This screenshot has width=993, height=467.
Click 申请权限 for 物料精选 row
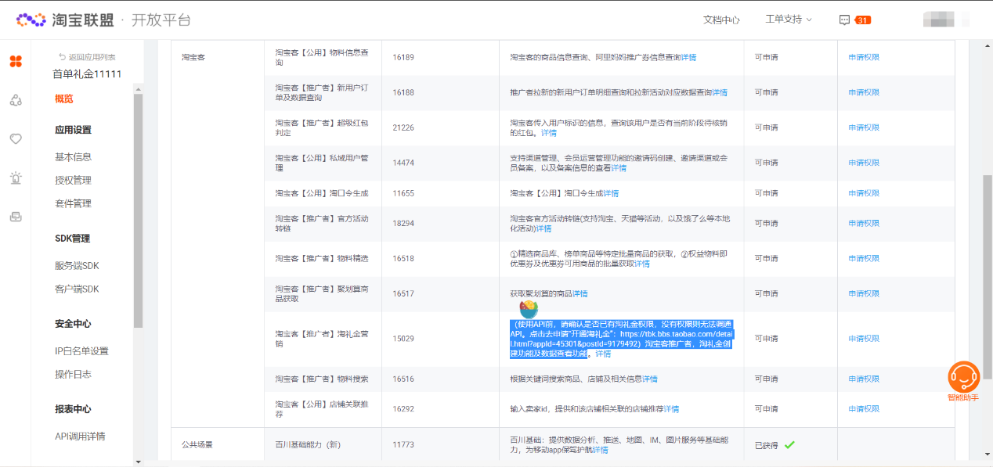[x=864, y=258]
